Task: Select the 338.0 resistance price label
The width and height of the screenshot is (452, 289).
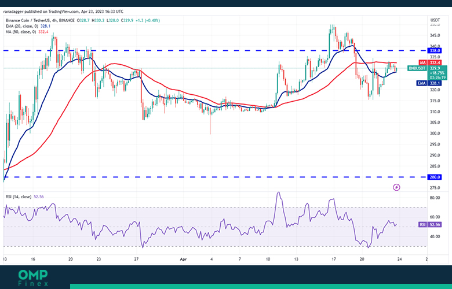Action: tap(435, 51)
